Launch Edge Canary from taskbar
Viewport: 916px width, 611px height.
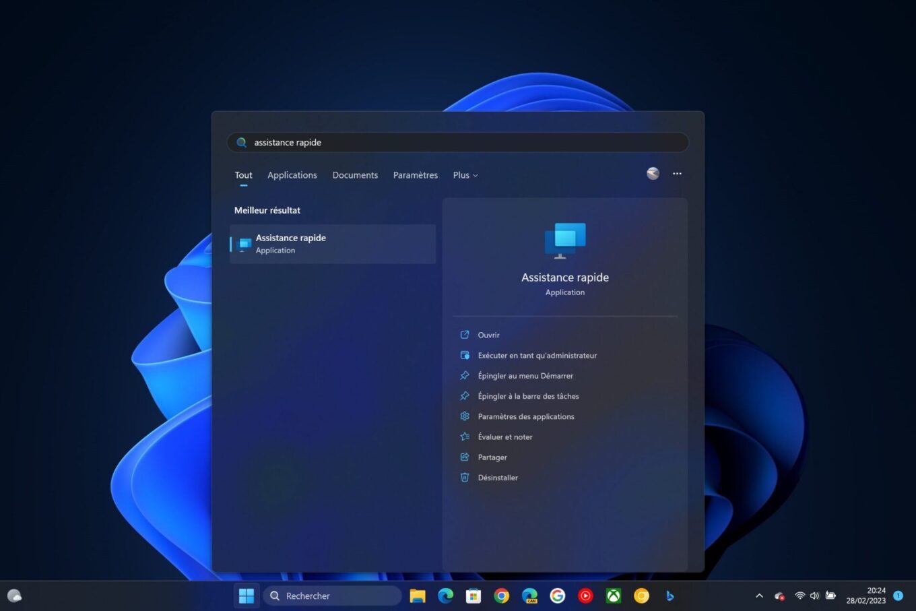(529, 596)
